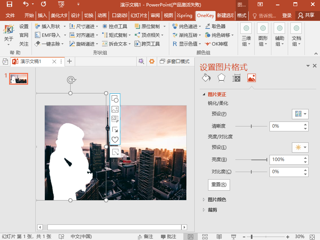Redo using the circular arrow icon
Viewport: 320px width, 240px height.
pyautogui.click(x=44, y=4)
